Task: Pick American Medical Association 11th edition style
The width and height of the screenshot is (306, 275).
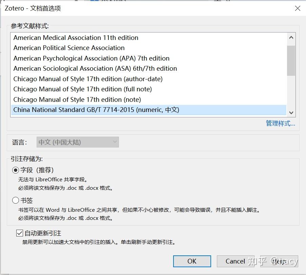Action: click(75, 38)
